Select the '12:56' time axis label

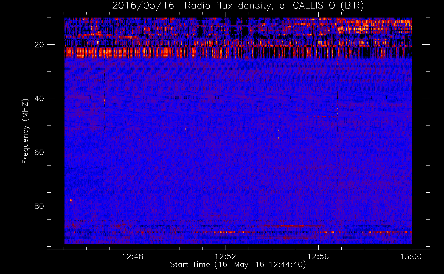(x=318, y=257)
